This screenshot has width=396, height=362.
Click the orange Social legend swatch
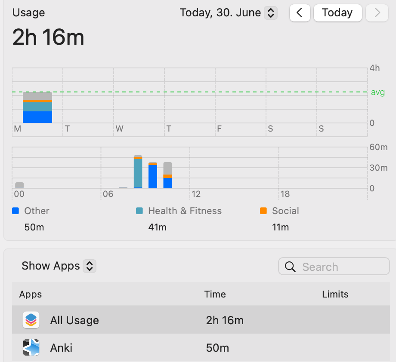263,211
